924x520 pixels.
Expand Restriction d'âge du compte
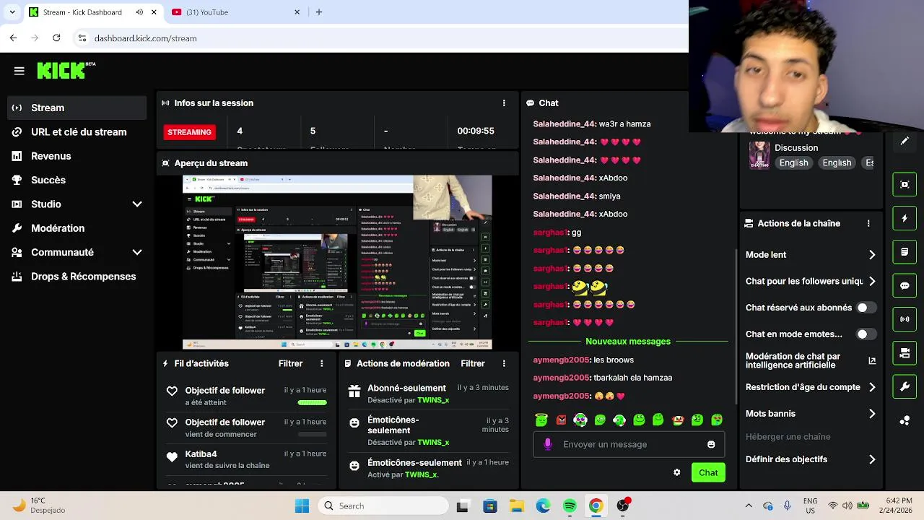pyautogui.click(x=872, y=387)
